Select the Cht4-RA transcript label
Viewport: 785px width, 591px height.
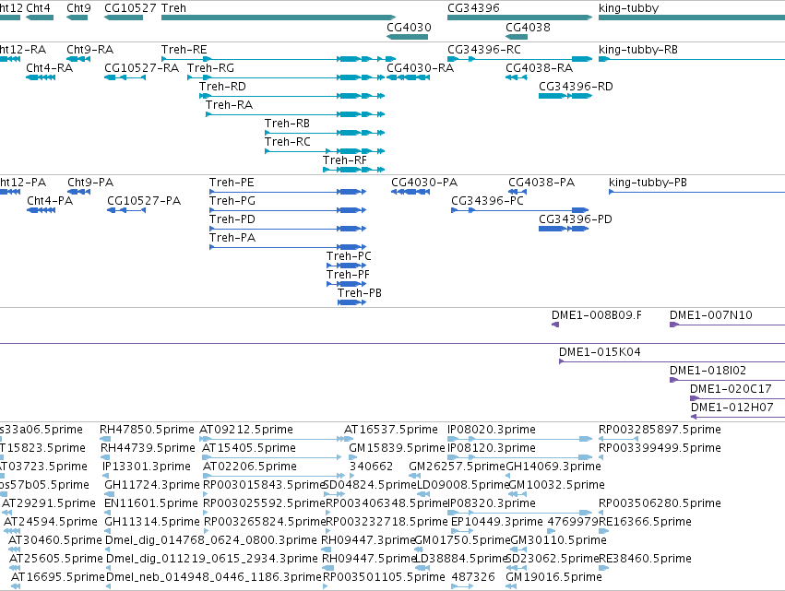(x=50, y=68)
